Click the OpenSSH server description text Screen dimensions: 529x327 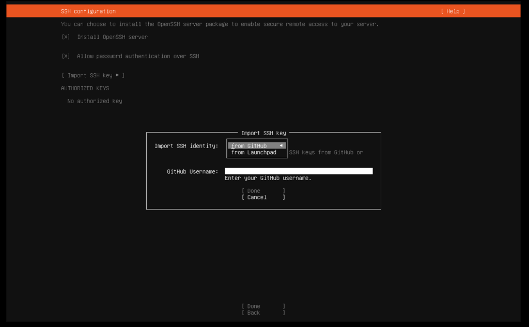220,24
